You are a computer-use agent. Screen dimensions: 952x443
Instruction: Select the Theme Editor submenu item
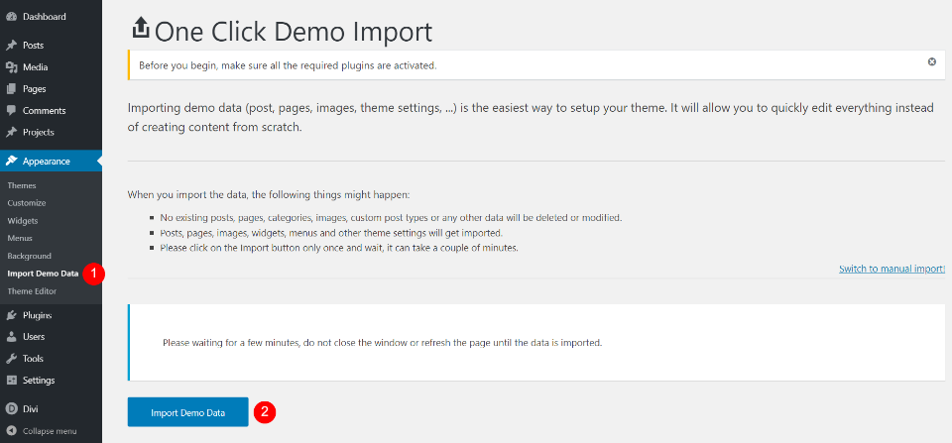point(32,291)
